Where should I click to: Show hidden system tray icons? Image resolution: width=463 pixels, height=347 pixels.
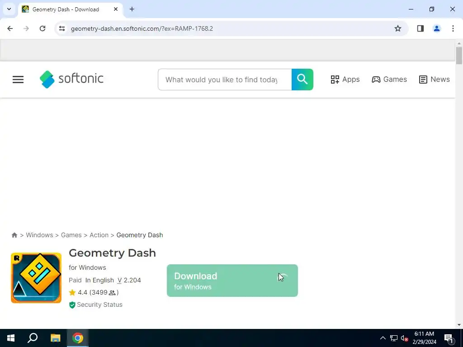383,338
